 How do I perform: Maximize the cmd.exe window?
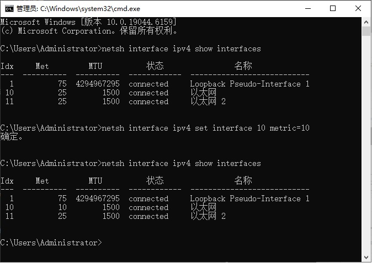pyautogui.click(x=333, y=8)
